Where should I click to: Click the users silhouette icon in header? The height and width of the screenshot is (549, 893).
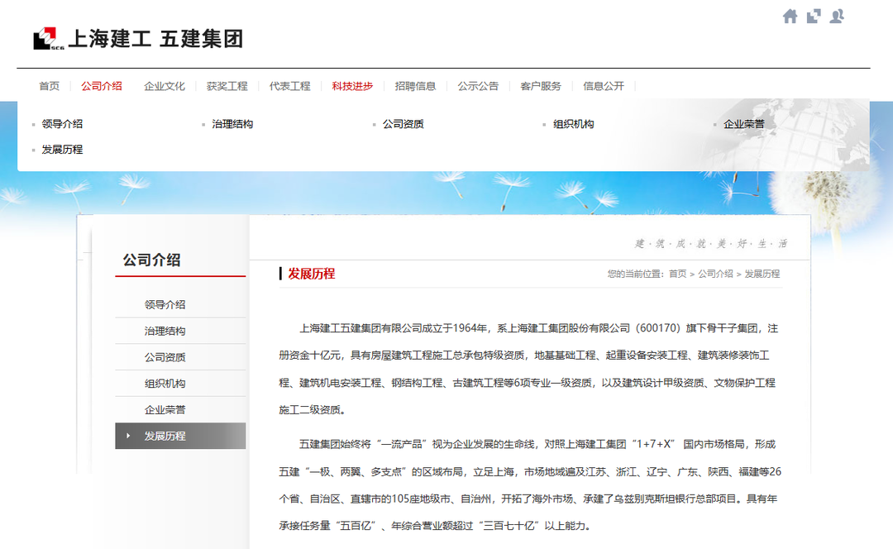point(837,17)
